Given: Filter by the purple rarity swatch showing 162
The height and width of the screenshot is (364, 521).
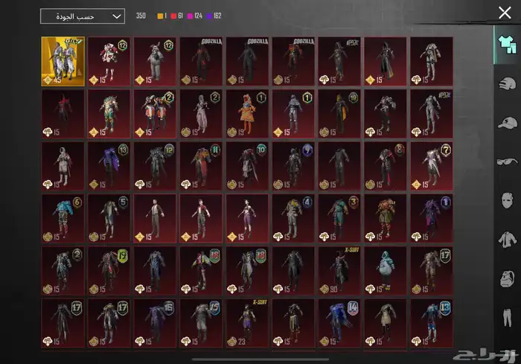Looking at the screenshot, I should tap(212, 16).
